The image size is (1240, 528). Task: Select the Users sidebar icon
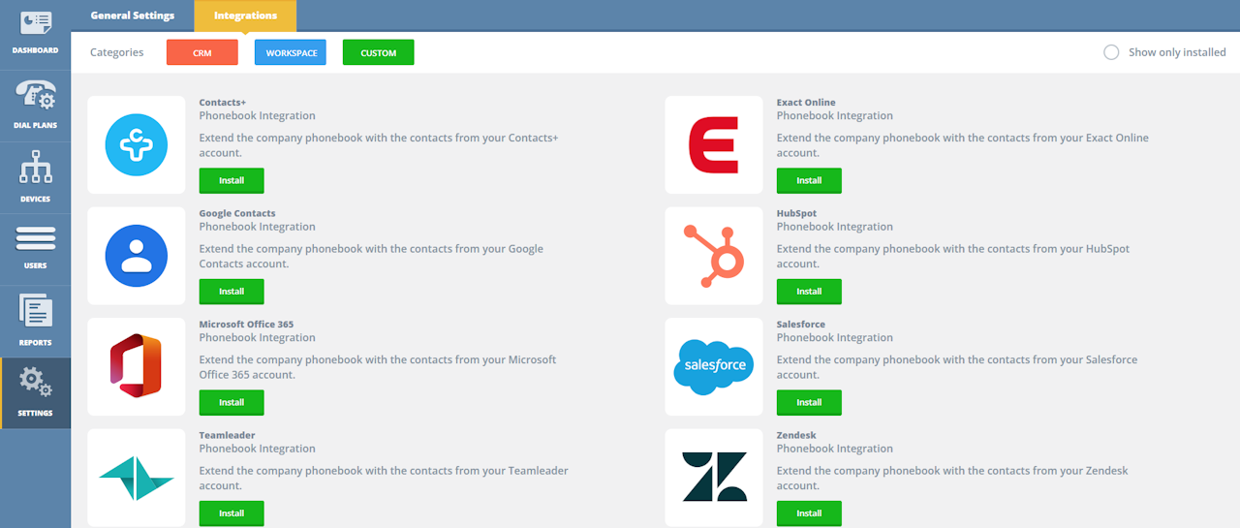35,238
